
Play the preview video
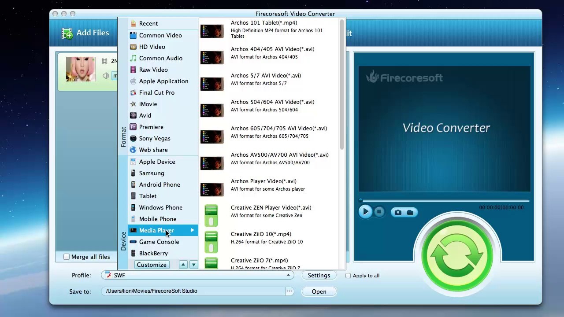pyautogui.click(x=365, y=212)
